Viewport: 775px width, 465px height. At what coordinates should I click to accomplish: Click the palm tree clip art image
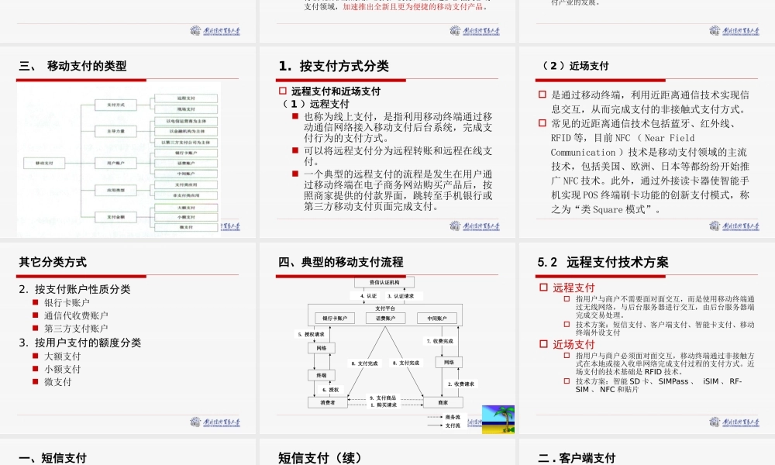pyautogui.click(x=500, y=418)
